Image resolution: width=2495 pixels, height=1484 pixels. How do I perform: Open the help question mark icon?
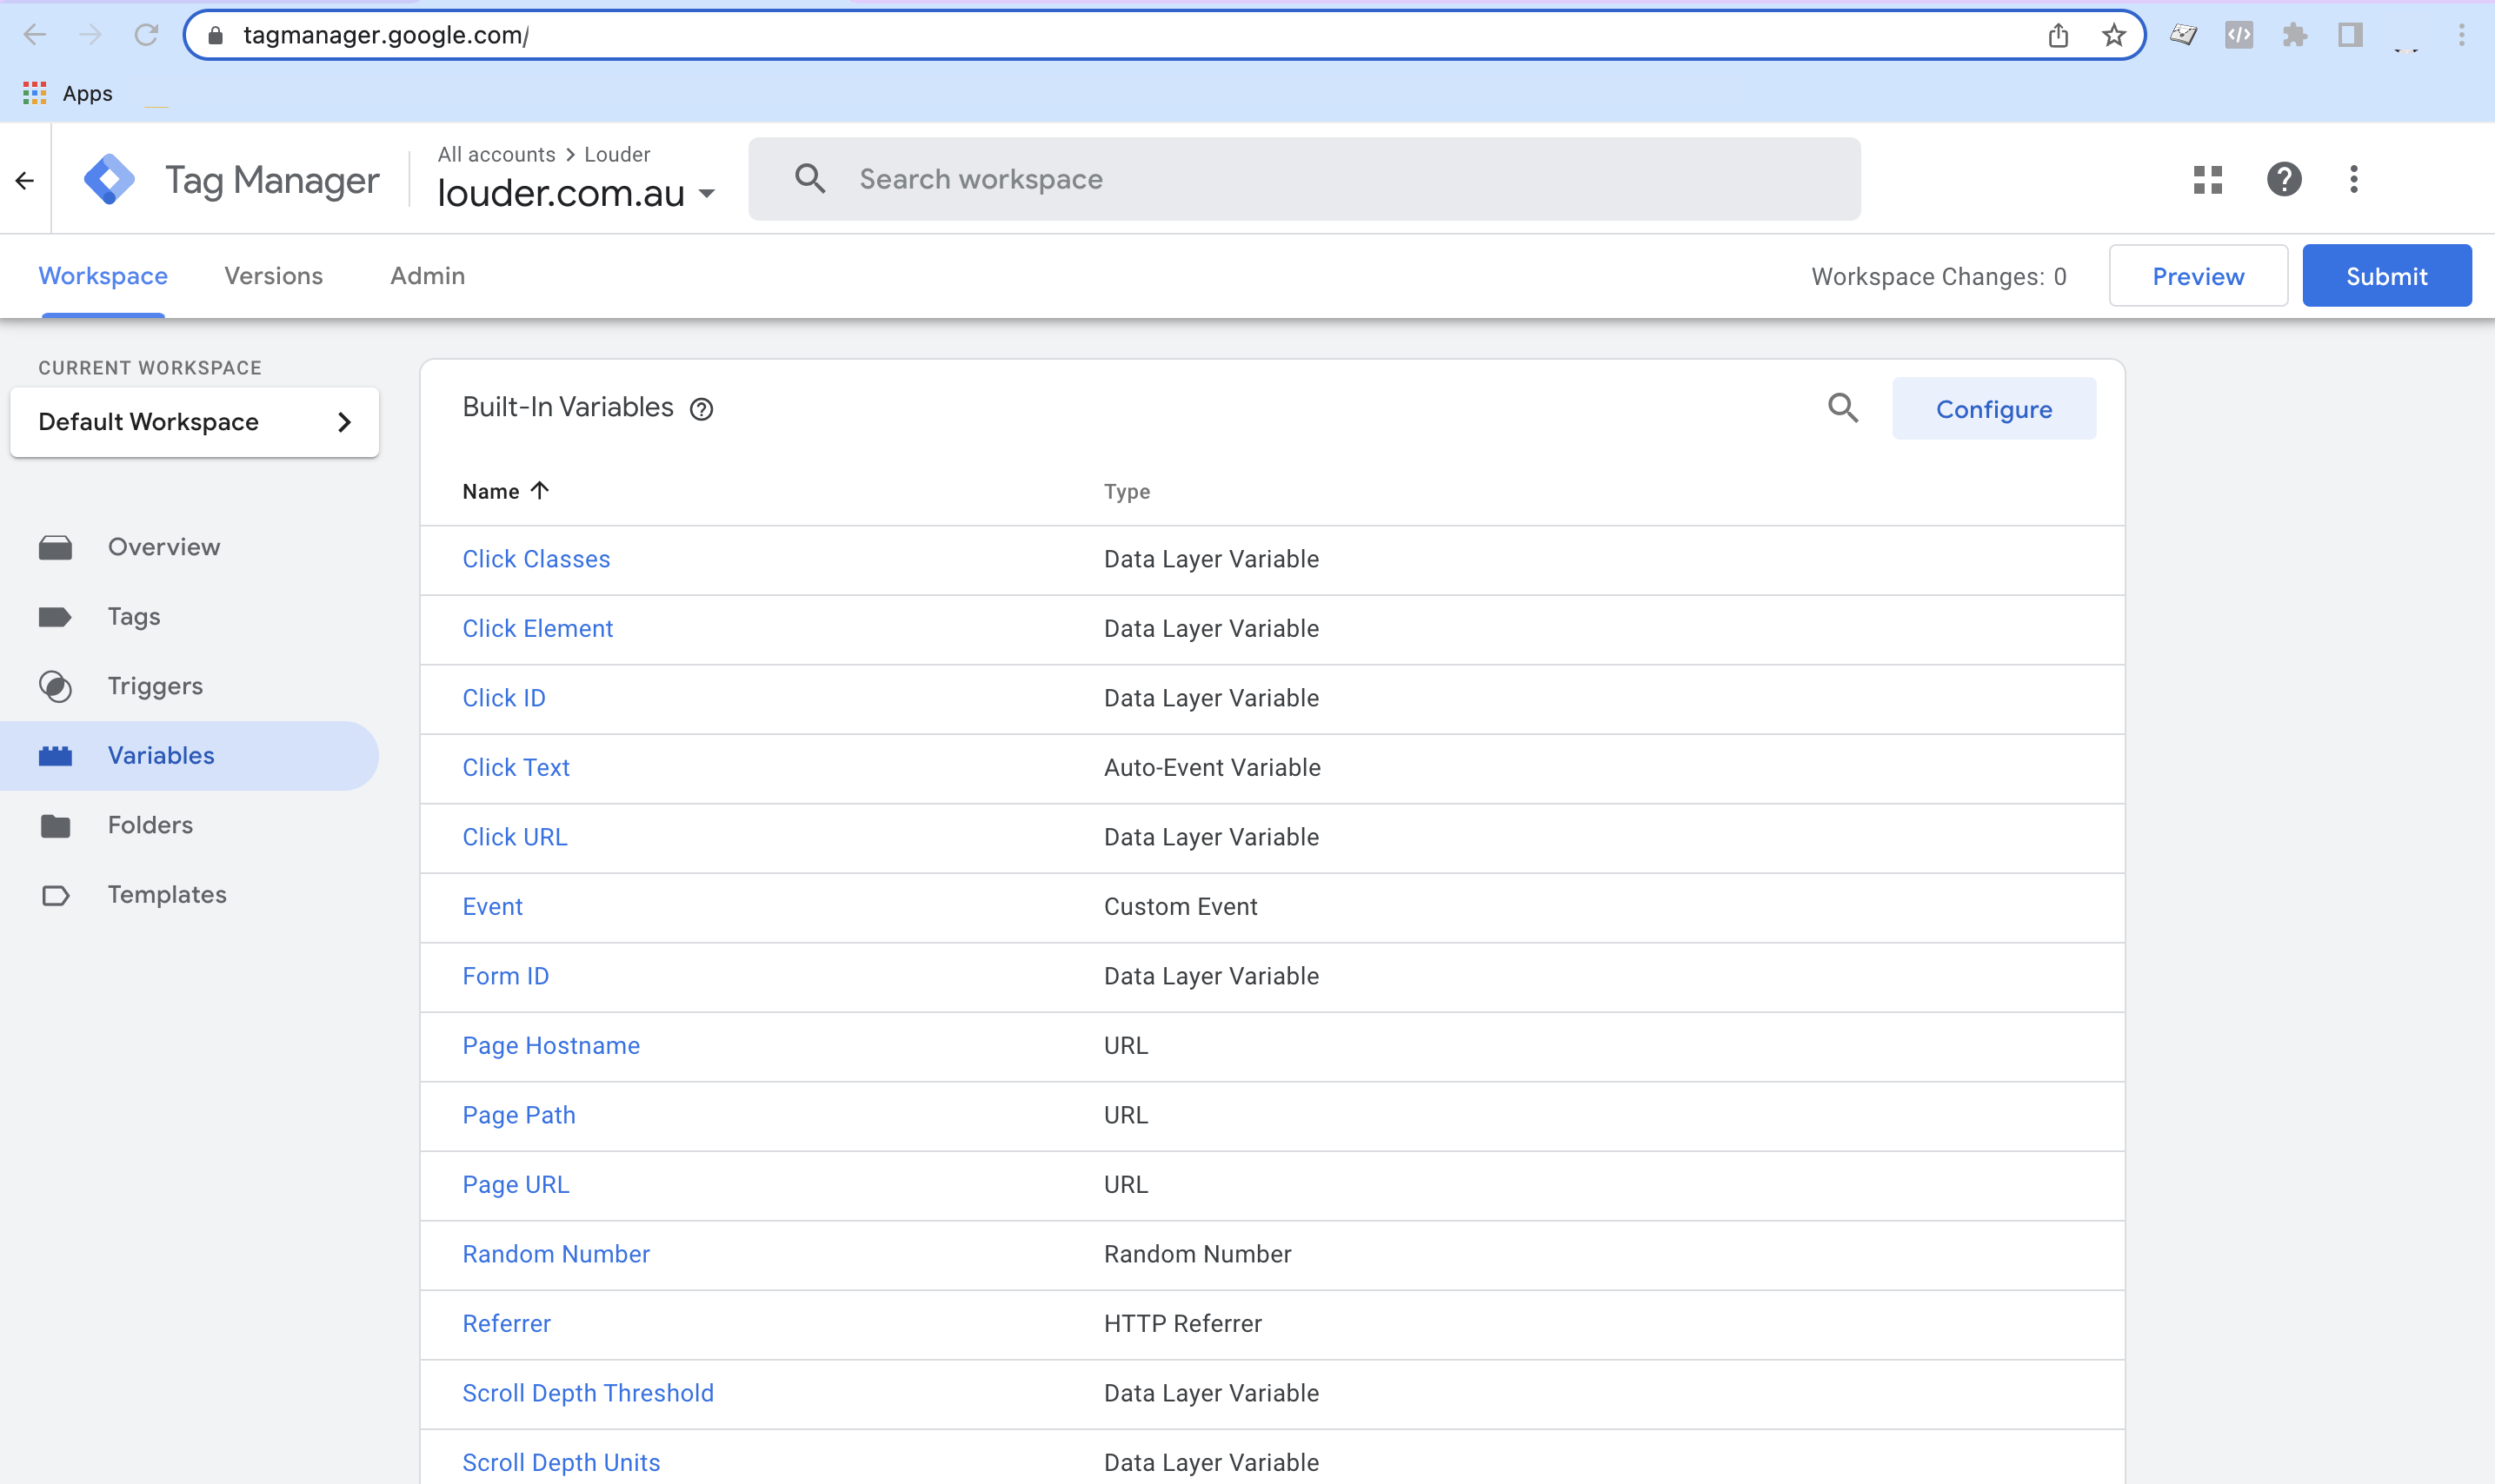click(x=2284, y=180)
